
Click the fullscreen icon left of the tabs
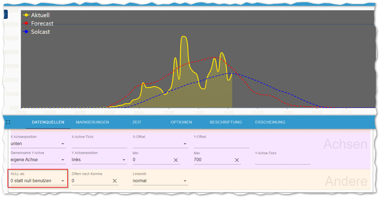[8, 122]
